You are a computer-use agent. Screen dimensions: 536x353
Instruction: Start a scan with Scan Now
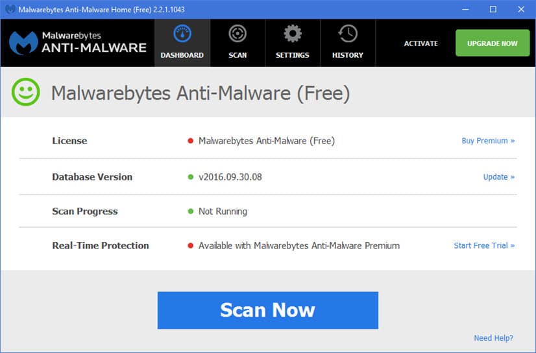[267, 310]
